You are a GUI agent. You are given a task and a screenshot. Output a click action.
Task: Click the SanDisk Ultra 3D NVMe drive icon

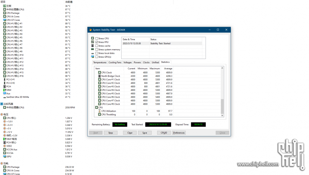click(4, 97)
